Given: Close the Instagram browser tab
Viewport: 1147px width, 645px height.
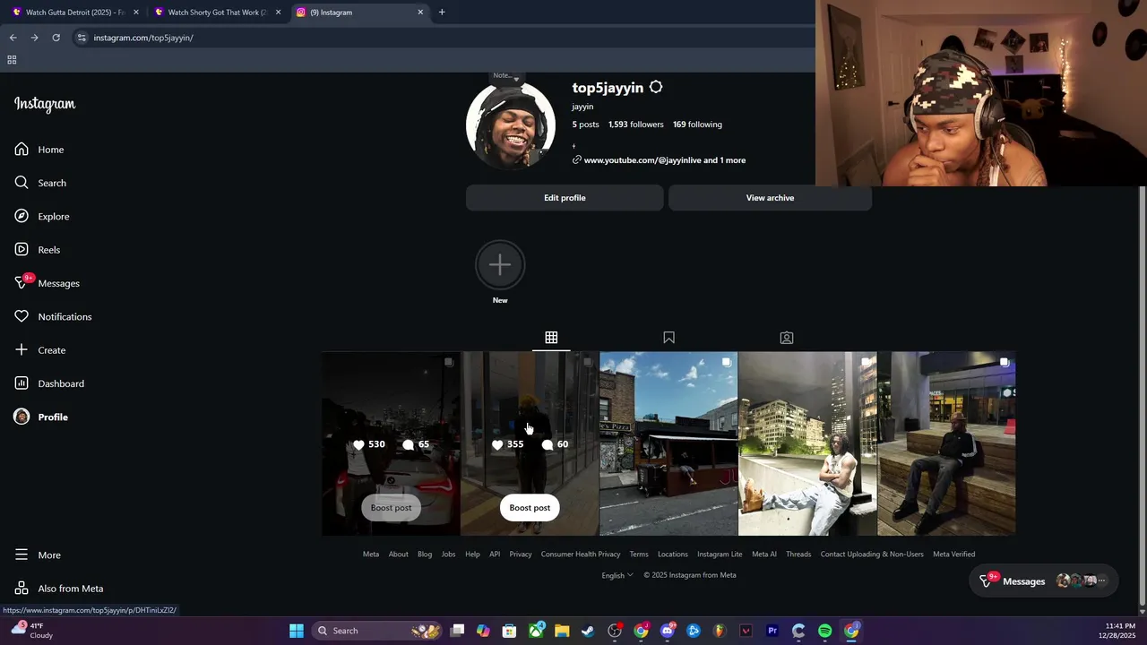Looking at the screenshot, I should 420,13.
